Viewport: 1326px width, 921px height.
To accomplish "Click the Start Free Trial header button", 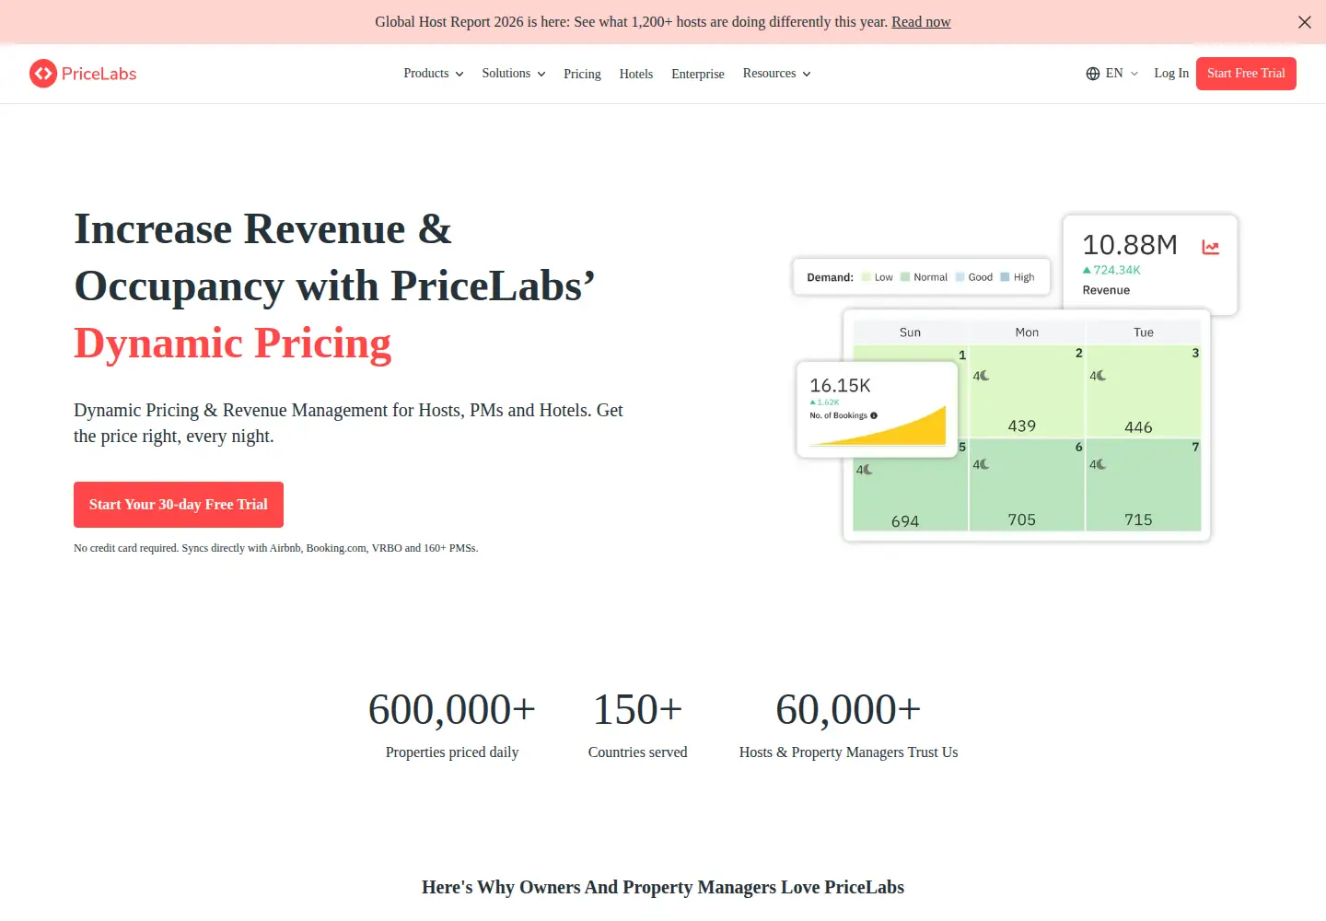I will coord(1246,74).
